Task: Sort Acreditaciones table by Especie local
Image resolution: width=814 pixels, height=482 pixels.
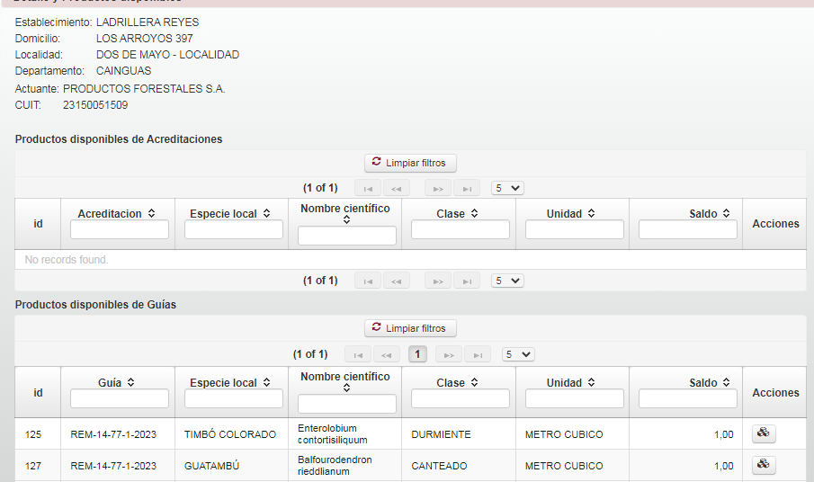Action: tap(266, 213)
